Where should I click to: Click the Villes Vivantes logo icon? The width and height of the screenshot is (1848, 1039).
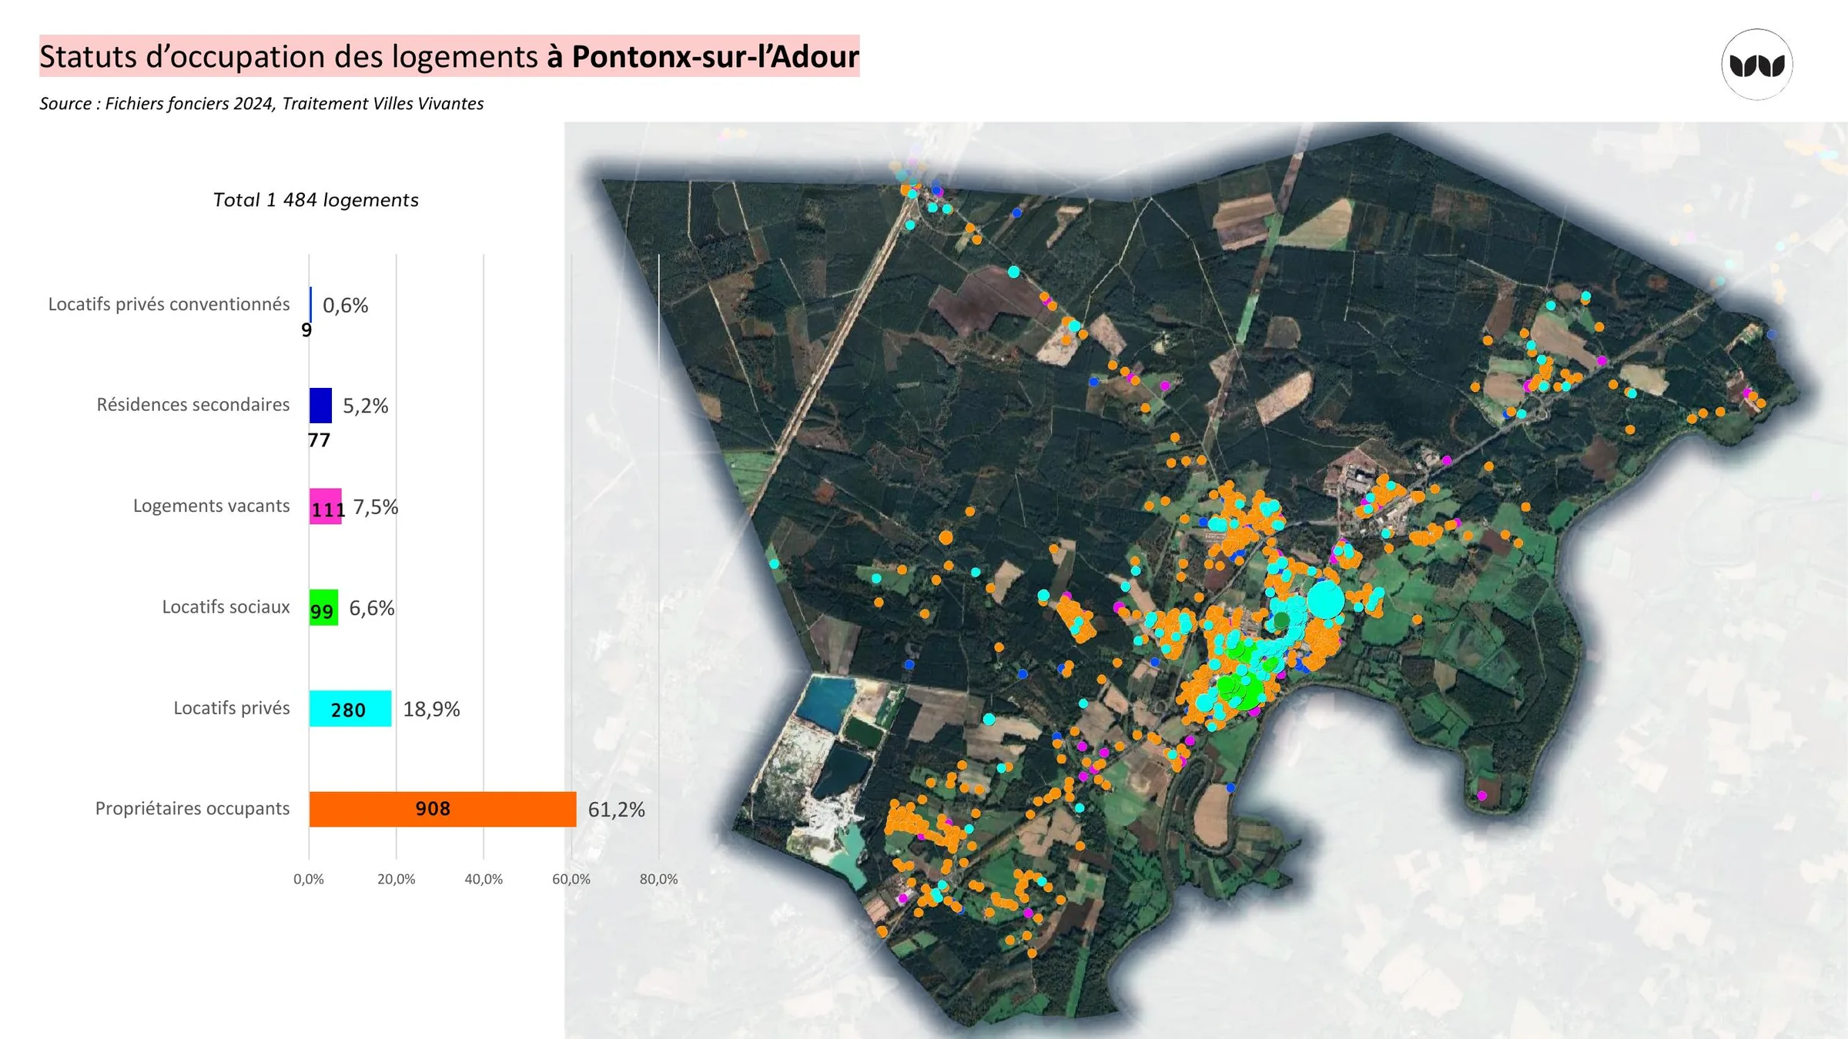pos(1756,65)
